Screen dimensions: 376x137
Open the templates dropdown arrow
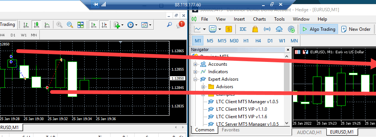click(150, 25)
